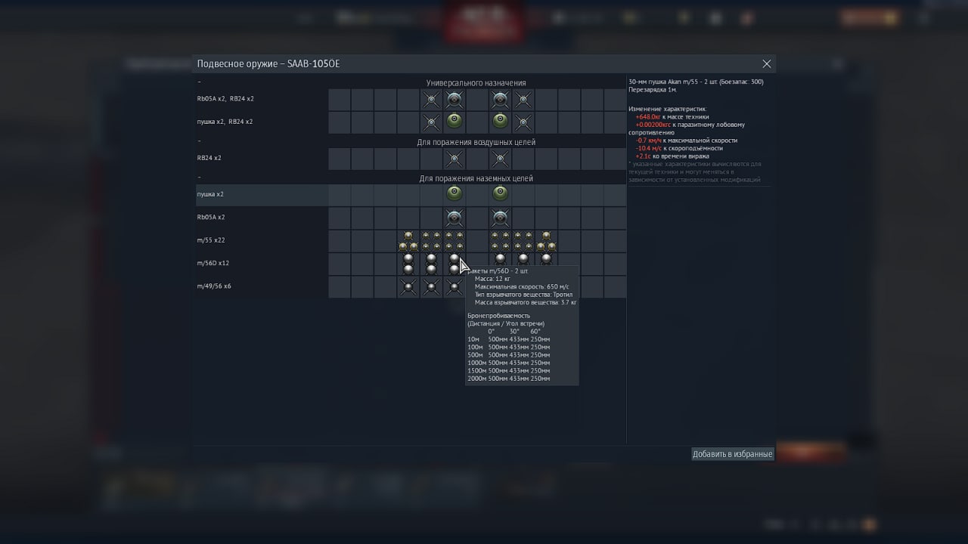Select outermost left m/49/56 rocket icon
This screenshot has width=968, height=544.
[408, 287]
